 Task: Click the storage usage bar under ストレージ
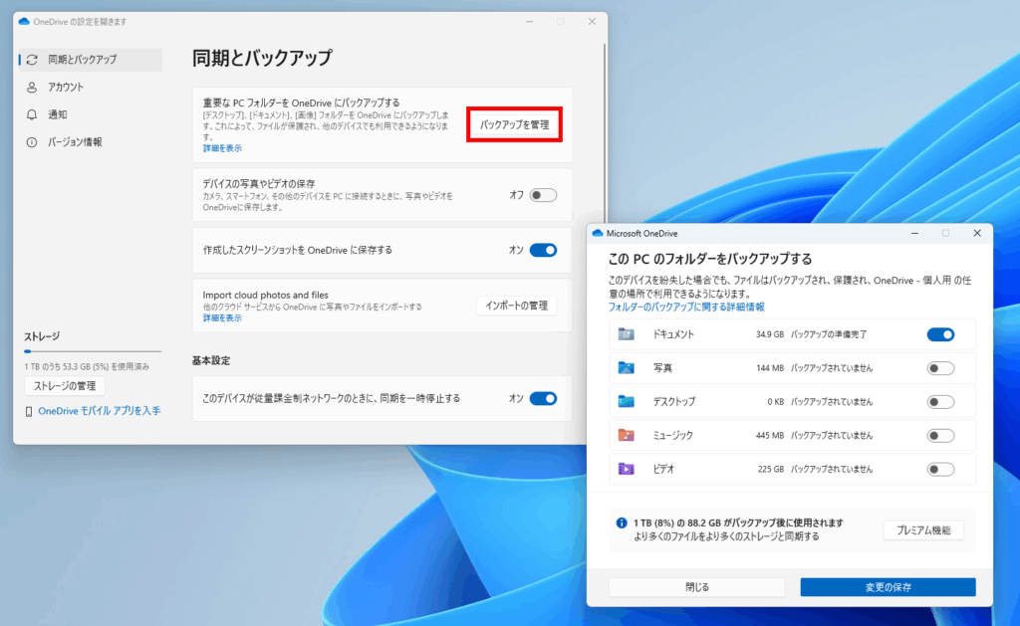click(x=87, y=351)
